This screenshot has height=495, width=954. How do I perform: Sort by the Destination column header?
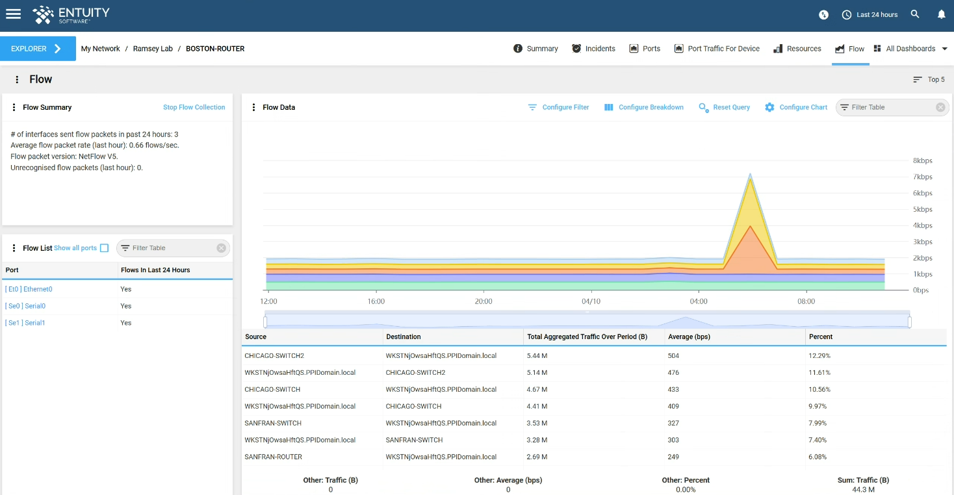point(454,337)
